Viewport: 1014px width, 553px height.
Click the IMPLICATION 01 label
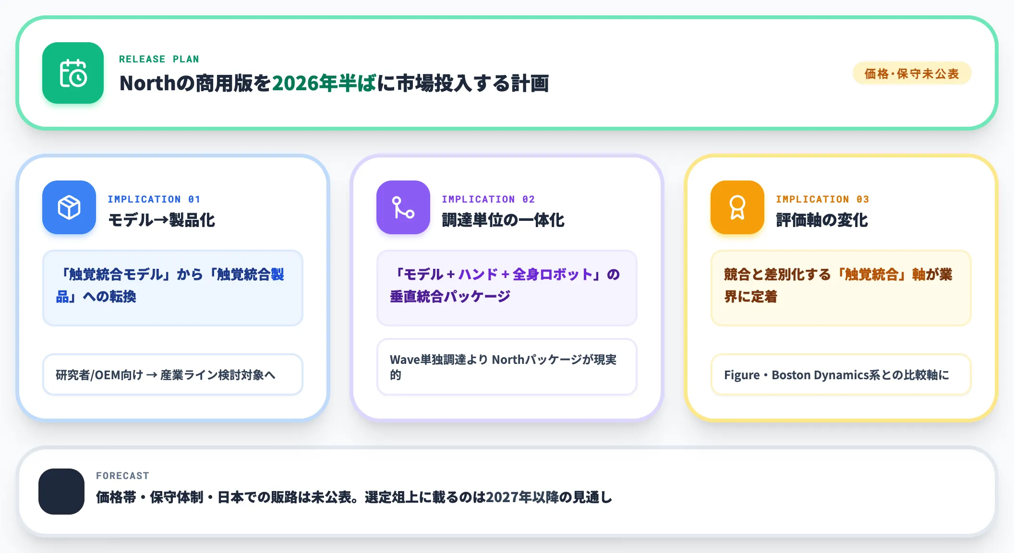(154, 199)
